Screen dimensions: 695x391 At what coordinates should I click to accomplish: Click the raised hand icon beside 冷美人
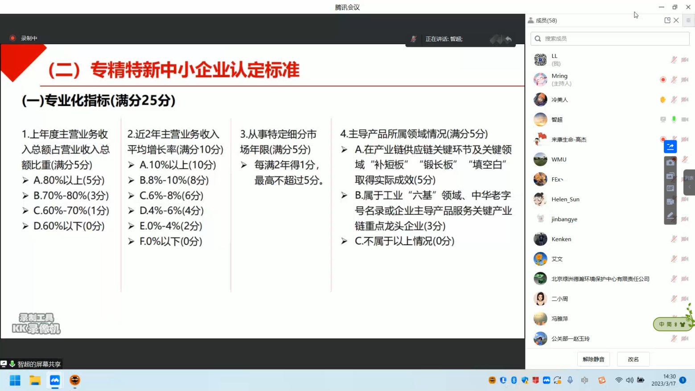pos(663,99)
